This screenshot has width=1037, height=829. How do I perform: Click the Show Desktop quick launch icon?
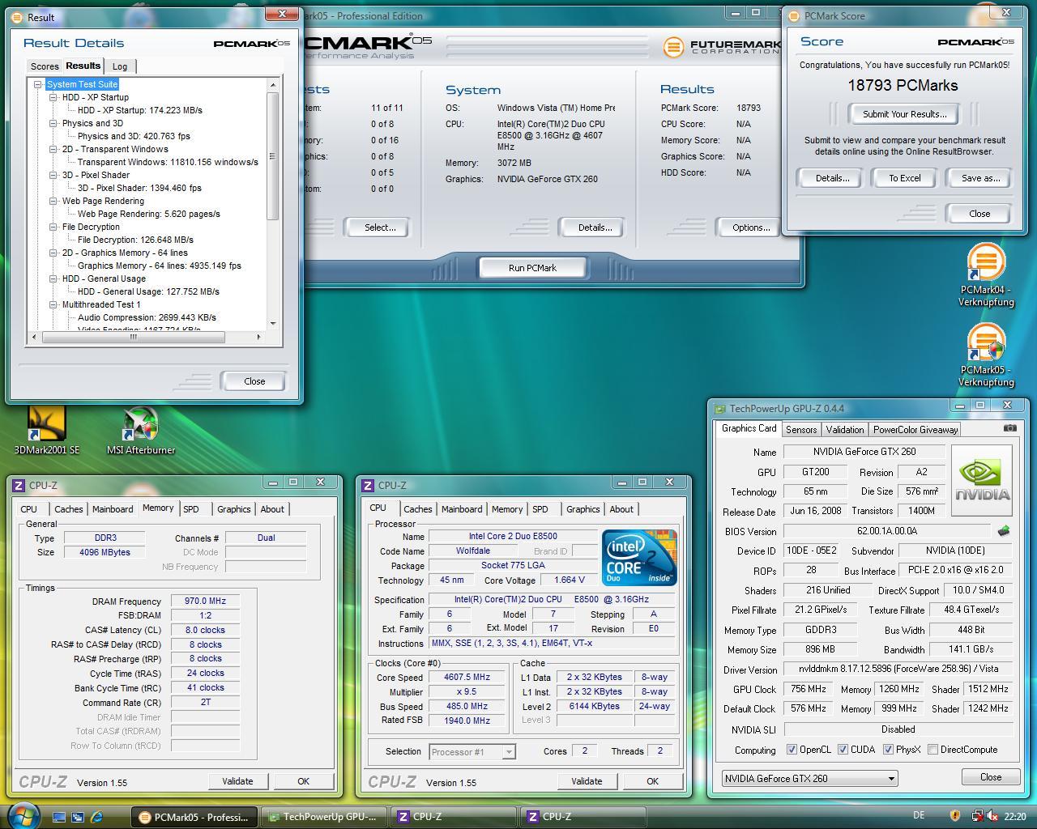click(59, 817)
